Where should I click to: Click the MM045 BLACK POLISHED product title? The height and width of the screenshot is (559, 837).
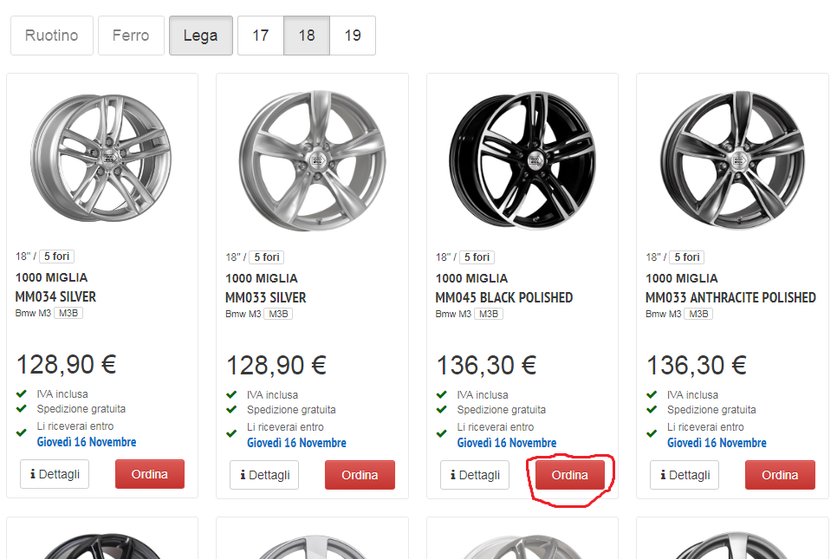point(503,297)
